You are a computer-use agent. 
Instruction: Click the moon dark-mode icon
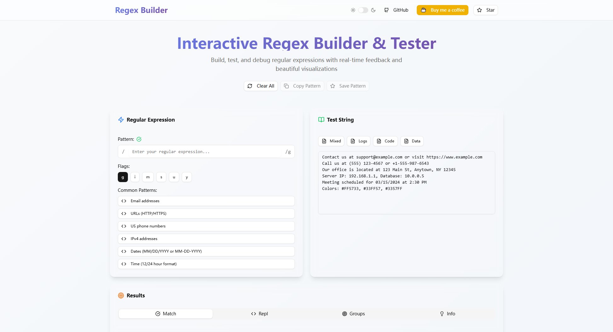tap(373, 10)
